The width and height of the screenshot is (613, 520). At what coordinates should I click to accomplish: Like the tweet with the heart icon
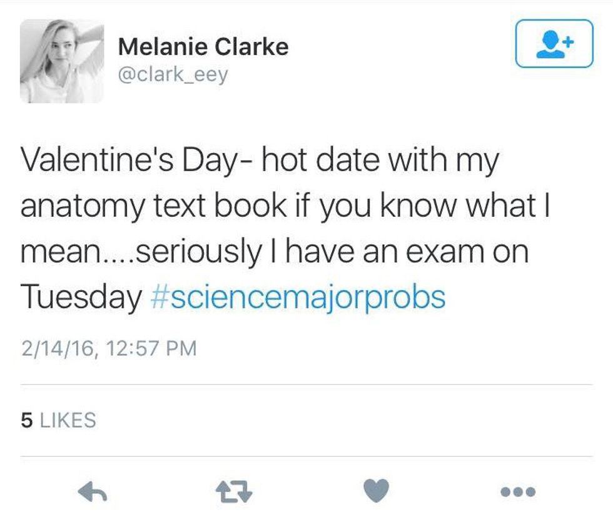376,491
